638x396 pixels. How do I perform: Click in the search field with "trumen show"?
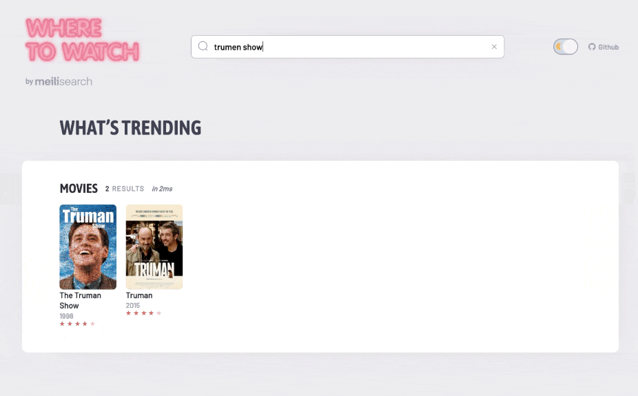347,47
